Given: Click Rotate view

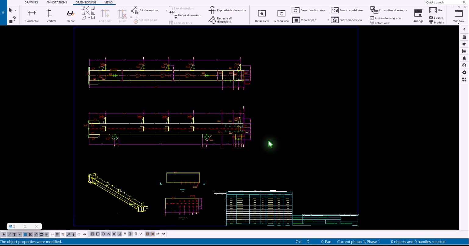Looking at the screenshot, I should coord(380,23).
